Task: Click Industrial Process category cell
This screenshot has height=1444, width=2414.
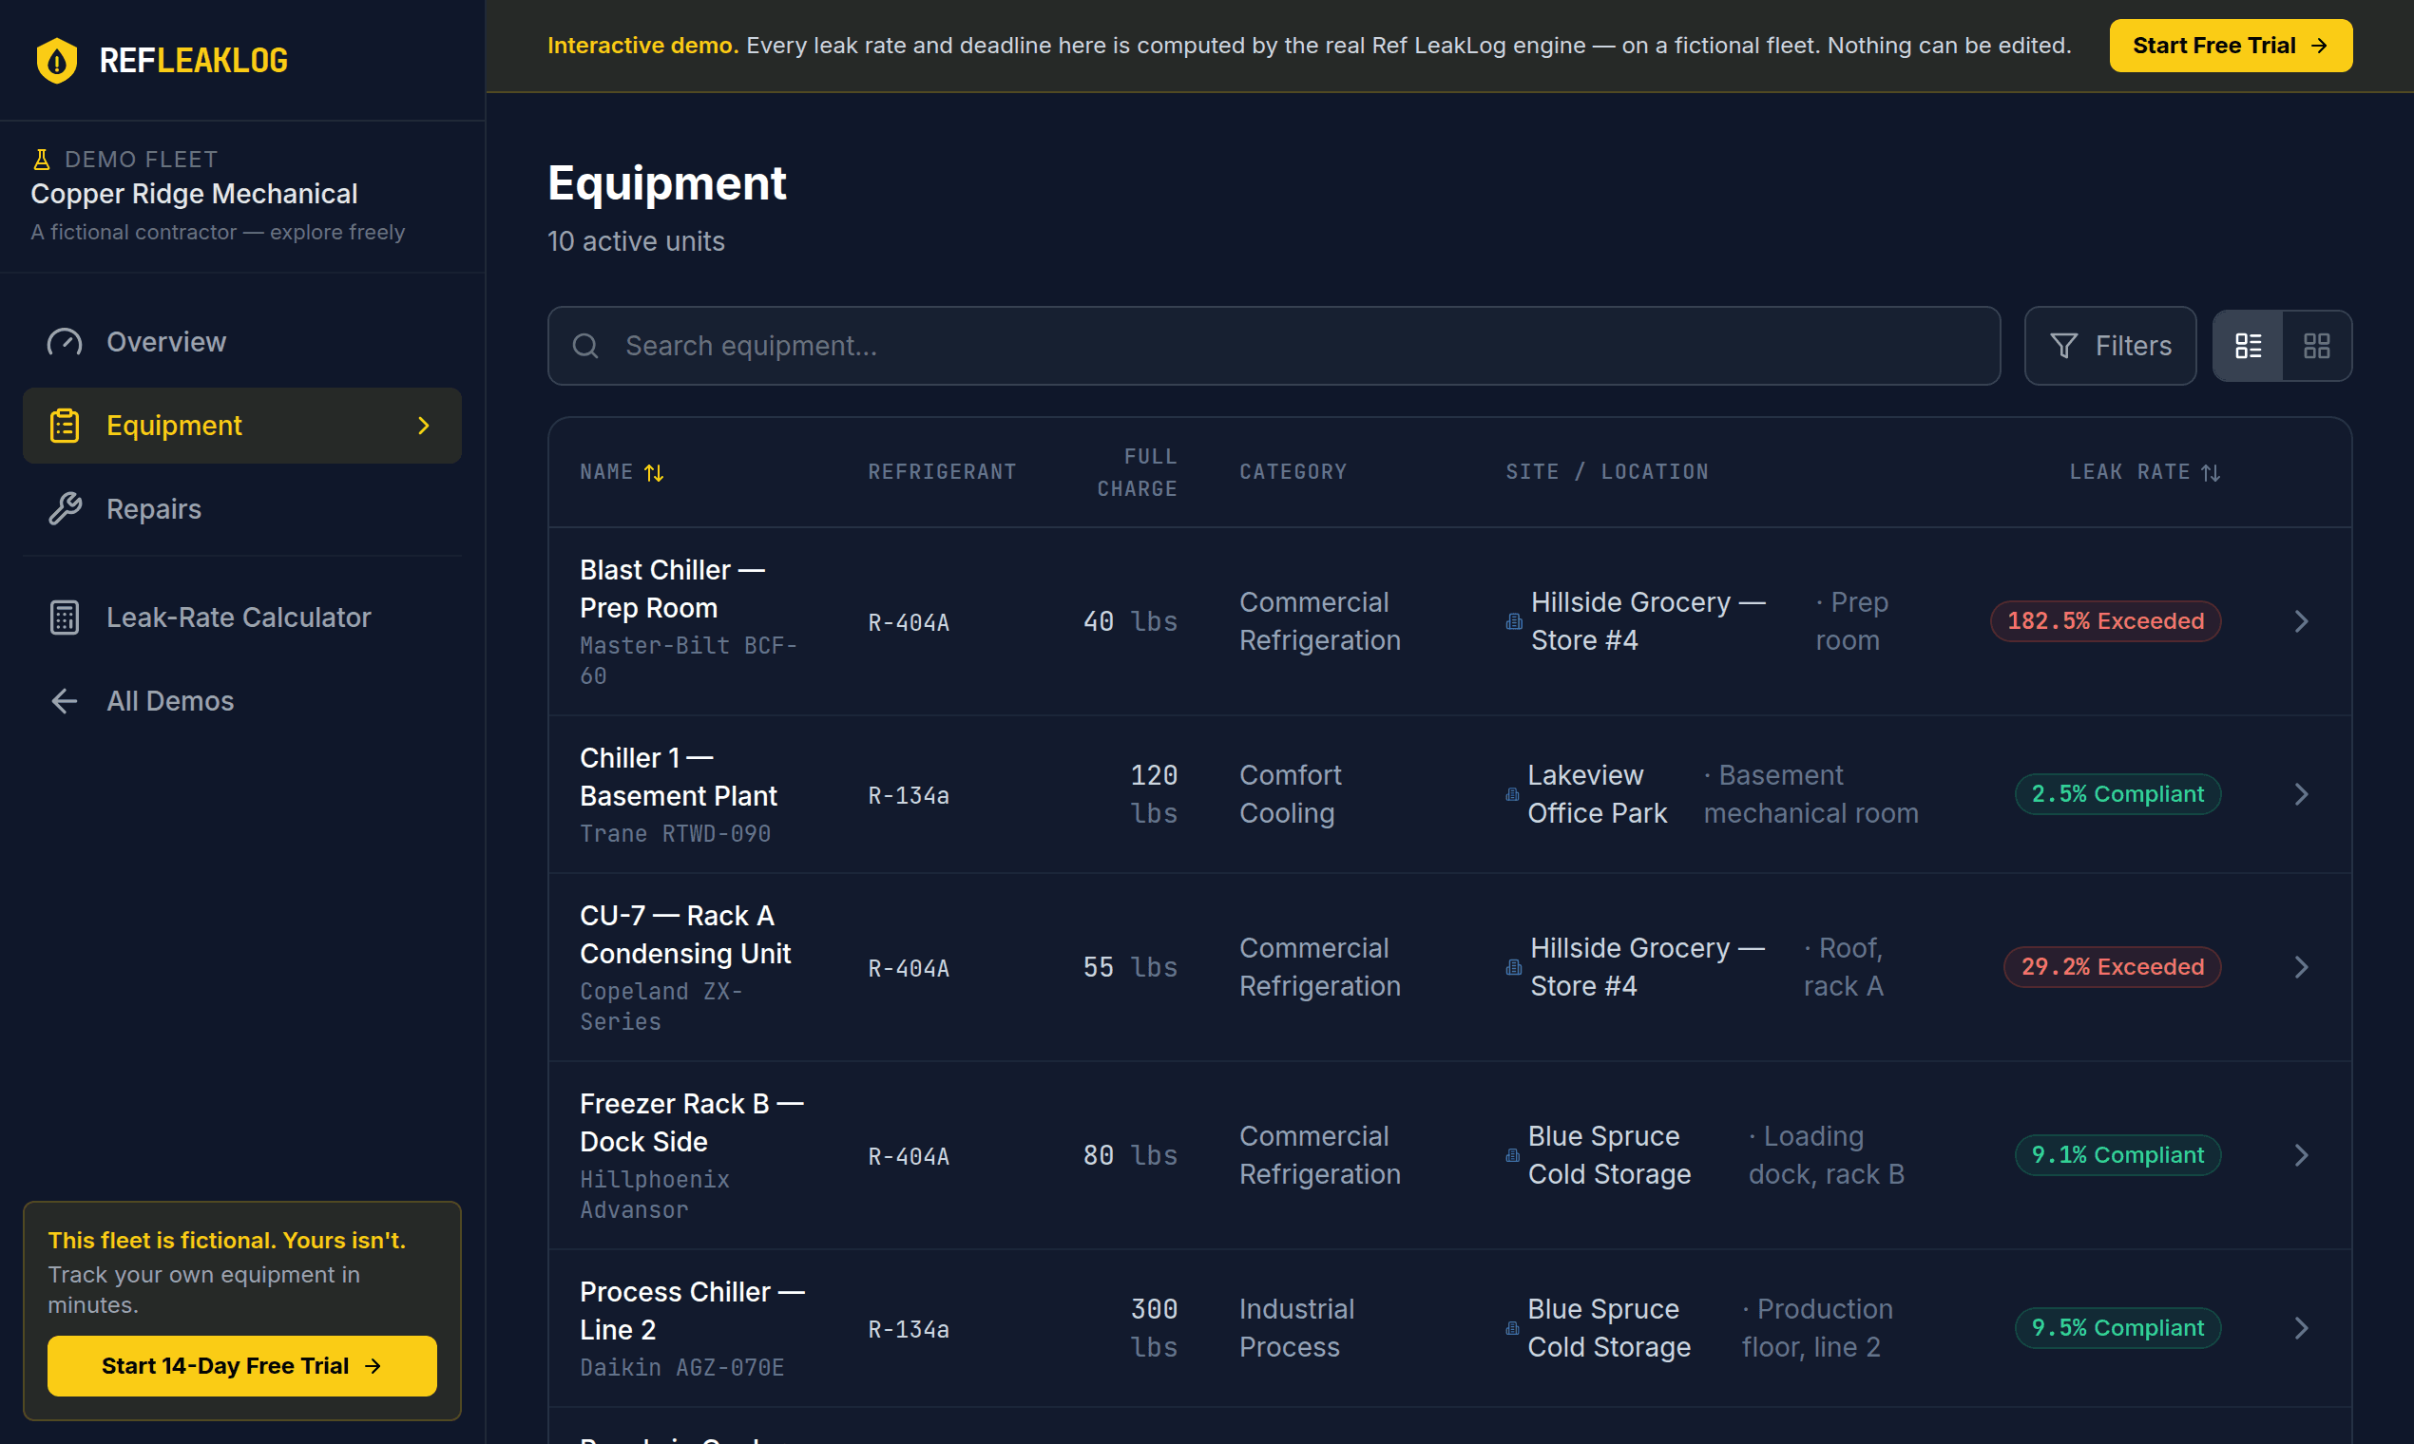Action: pos(1296,1328)
